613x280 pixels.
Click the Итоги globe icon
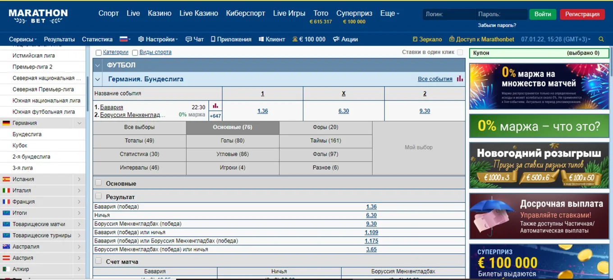(x=6, y=213)
